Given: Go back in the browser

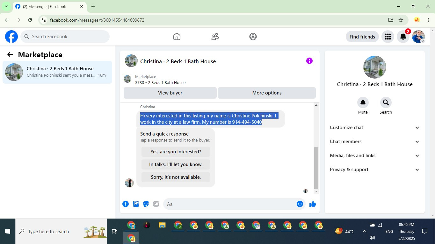Looking at the screenshot, I should pos(7,20).
